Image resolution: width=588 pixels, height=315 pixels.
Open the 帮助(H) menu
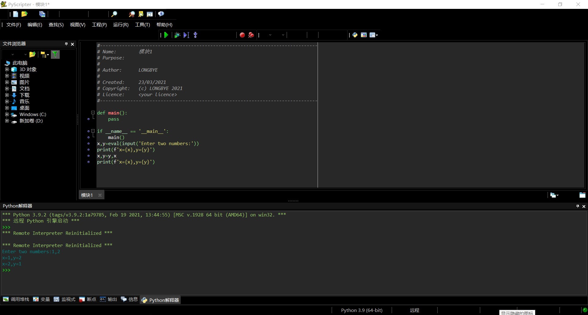pyautogui.click(x=164, y=25)
